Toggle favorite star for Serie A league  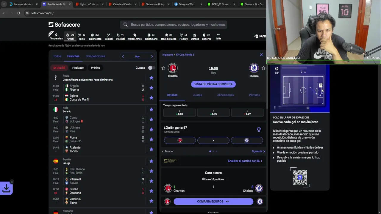pyautogui.click(x=151, y=110)
